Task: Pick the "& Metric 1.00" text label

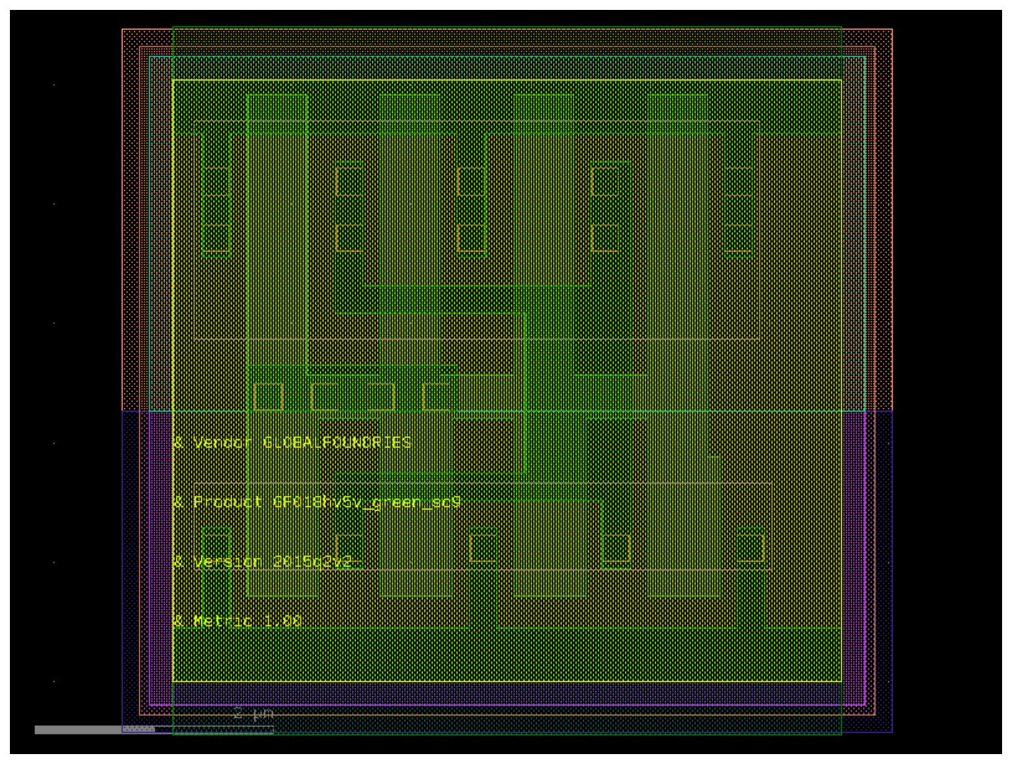Action: (237, 621)
